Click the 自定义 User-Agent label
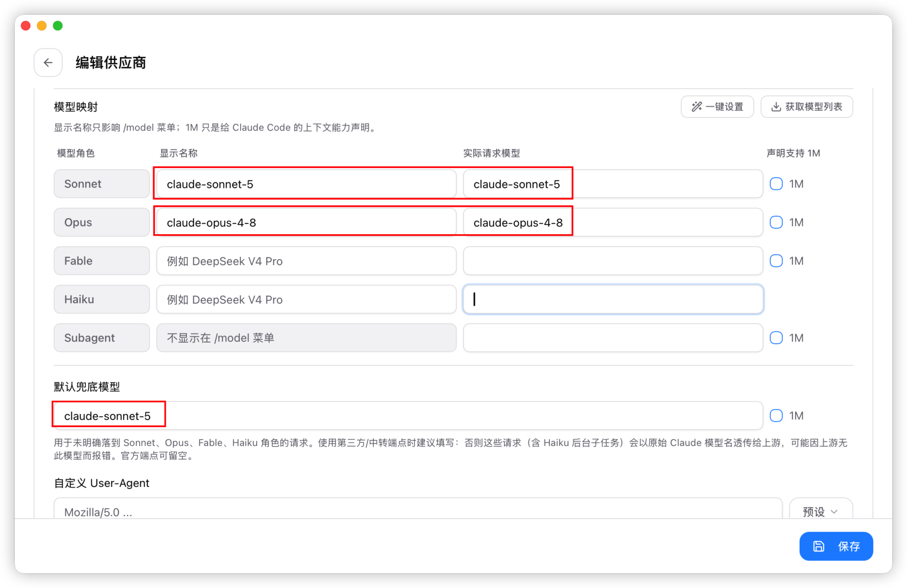907x588 pixels. [x=101, y=483]
